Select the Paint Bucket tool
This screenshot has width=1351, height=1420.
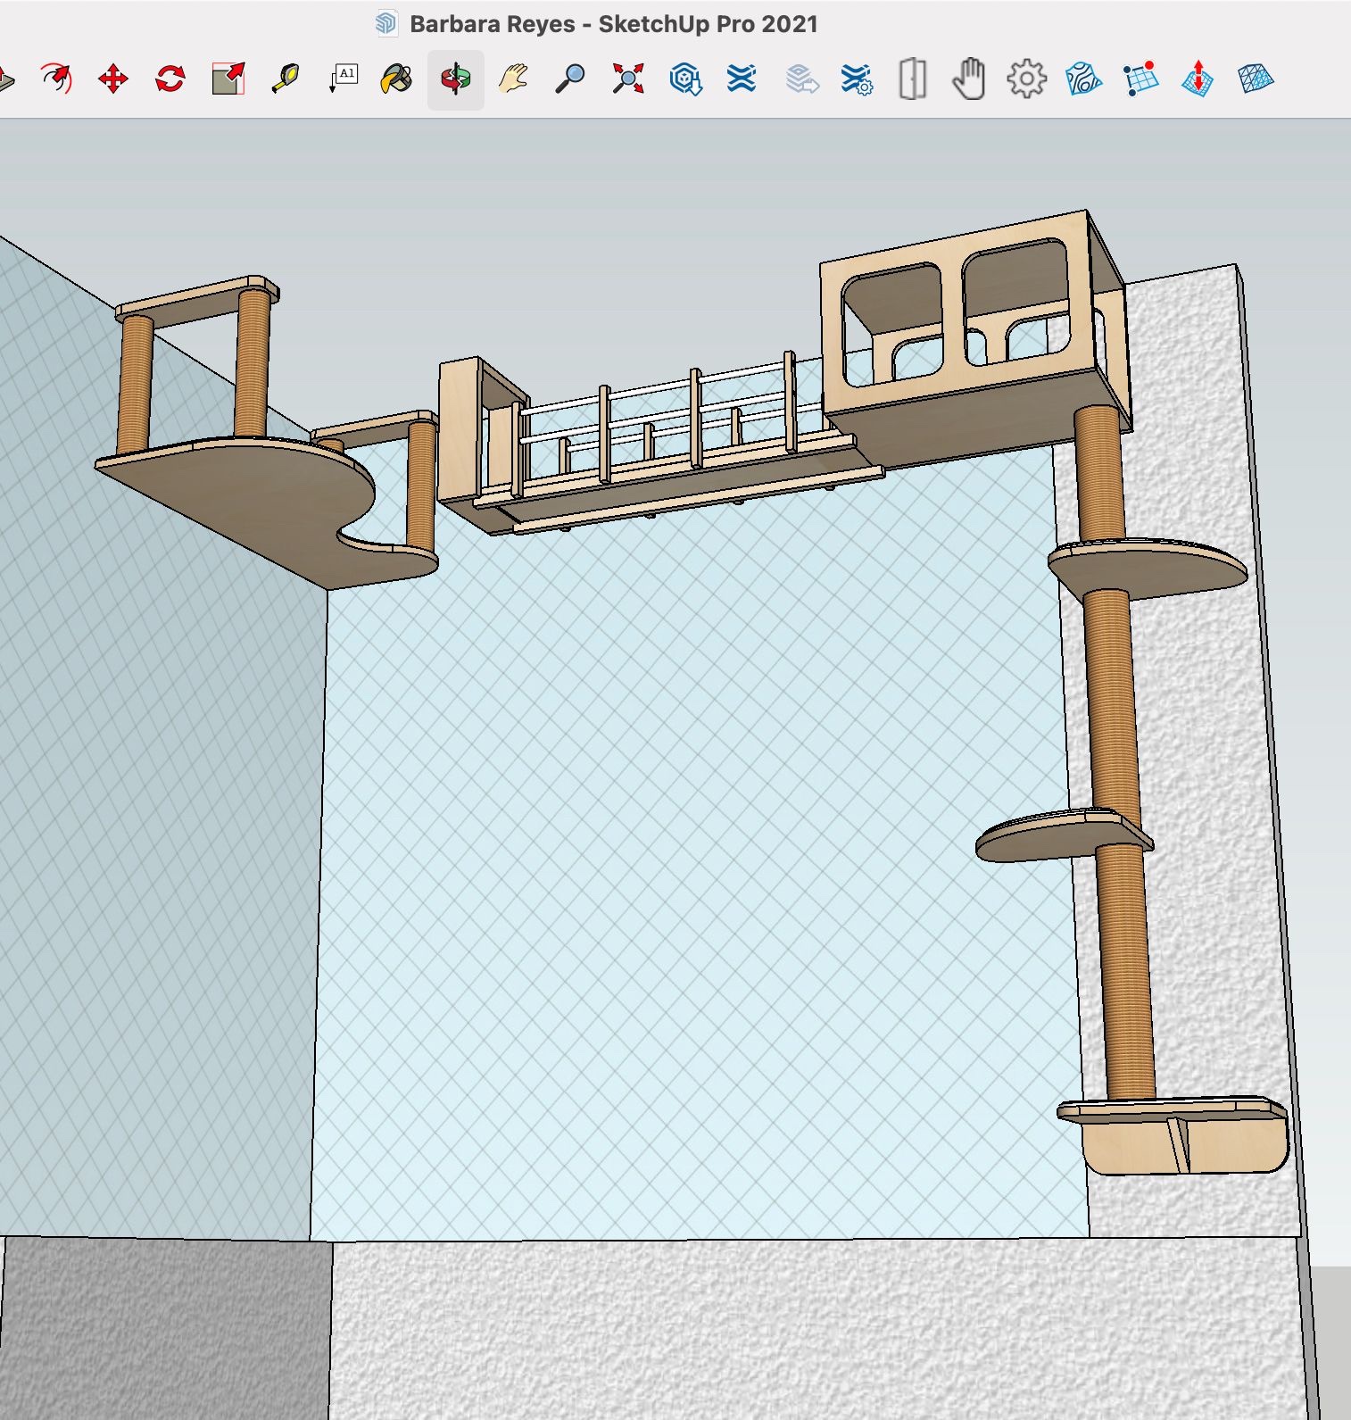(x=396, y=79)
